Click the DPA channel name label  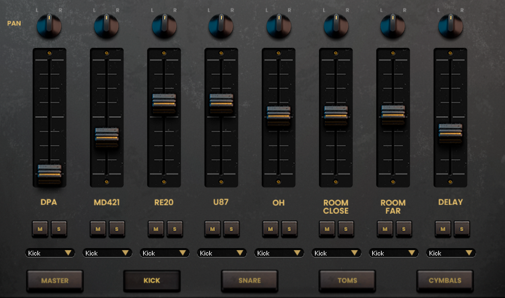pyautogui.click(x=49, y=202)
